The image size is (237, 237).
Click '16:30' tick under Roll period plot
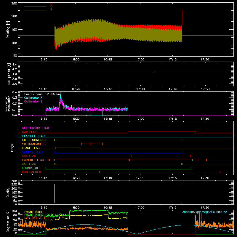[x=76, y=89]
